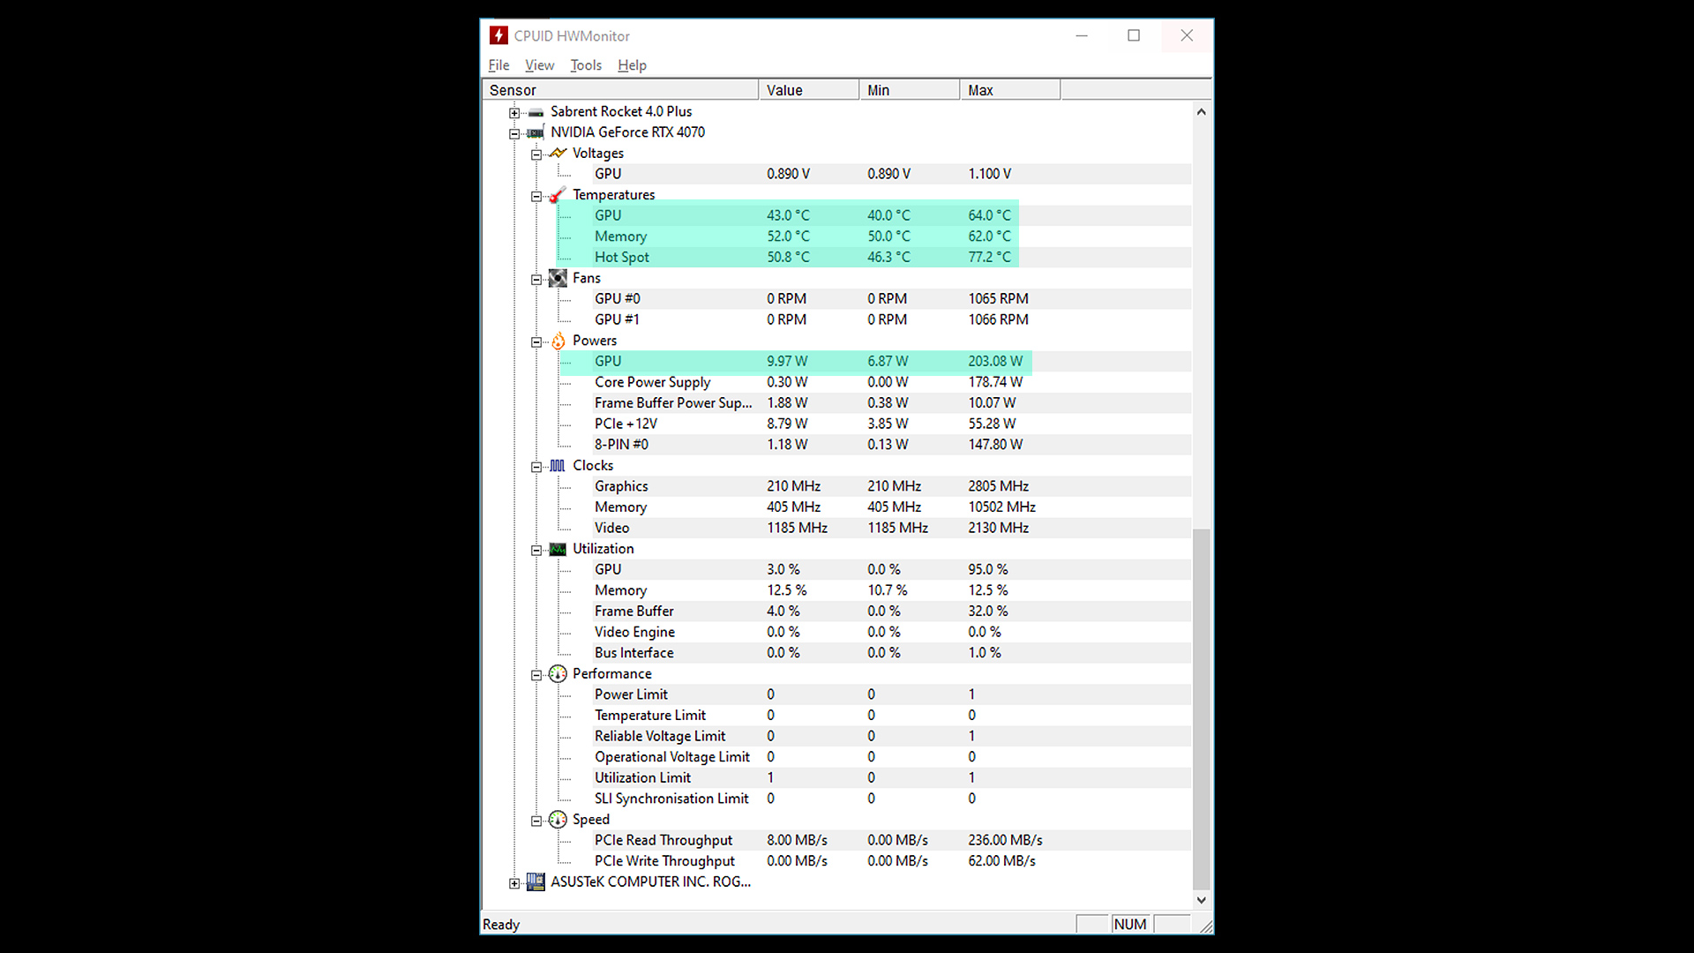
Task: Click the CPUID HWMonitor app icon in title bar
Action: (x=498, y=35)
